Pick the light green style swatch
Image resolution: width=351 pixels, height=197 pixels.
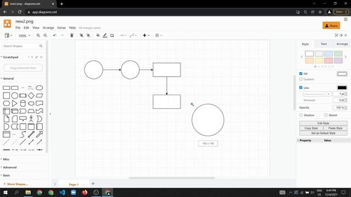pyautogui.click(x=338, y=54)
